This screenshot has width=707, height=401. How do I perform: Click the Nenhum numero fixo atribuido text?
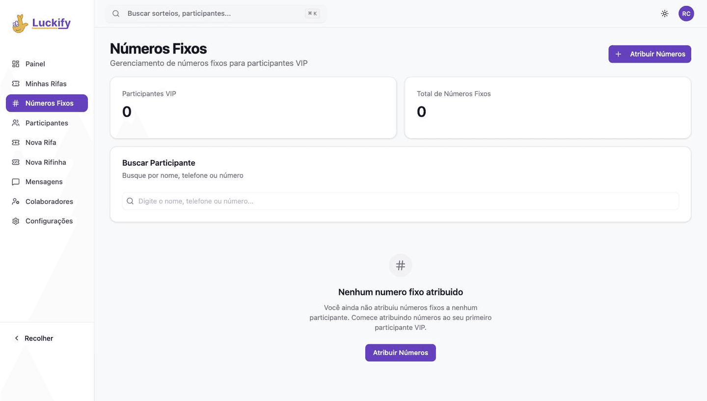pyautogui.click(x=401, y=292)
